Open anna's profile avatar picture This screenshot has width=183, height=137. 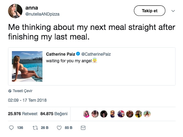pyautogui.click(x=15, y=11)
